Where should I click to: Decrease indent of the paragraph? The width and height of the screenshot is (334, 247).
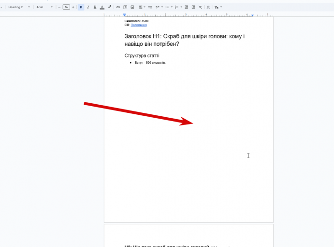point(187,7)
